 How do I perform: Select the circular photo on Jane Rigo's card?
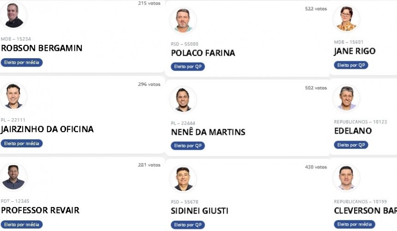click(346, 18)
